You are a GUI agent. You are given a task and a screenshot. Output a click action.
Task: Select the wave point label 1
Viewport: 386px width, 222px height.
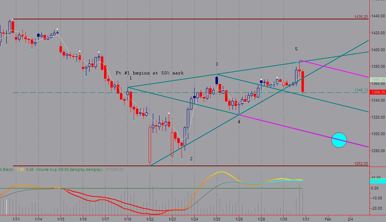(x=131, y=78)
